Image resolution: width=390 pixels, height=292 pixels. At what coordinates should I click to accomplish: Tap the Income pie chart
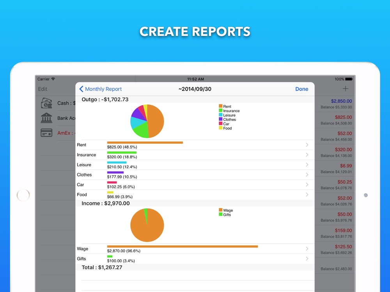tap(147, 225)
